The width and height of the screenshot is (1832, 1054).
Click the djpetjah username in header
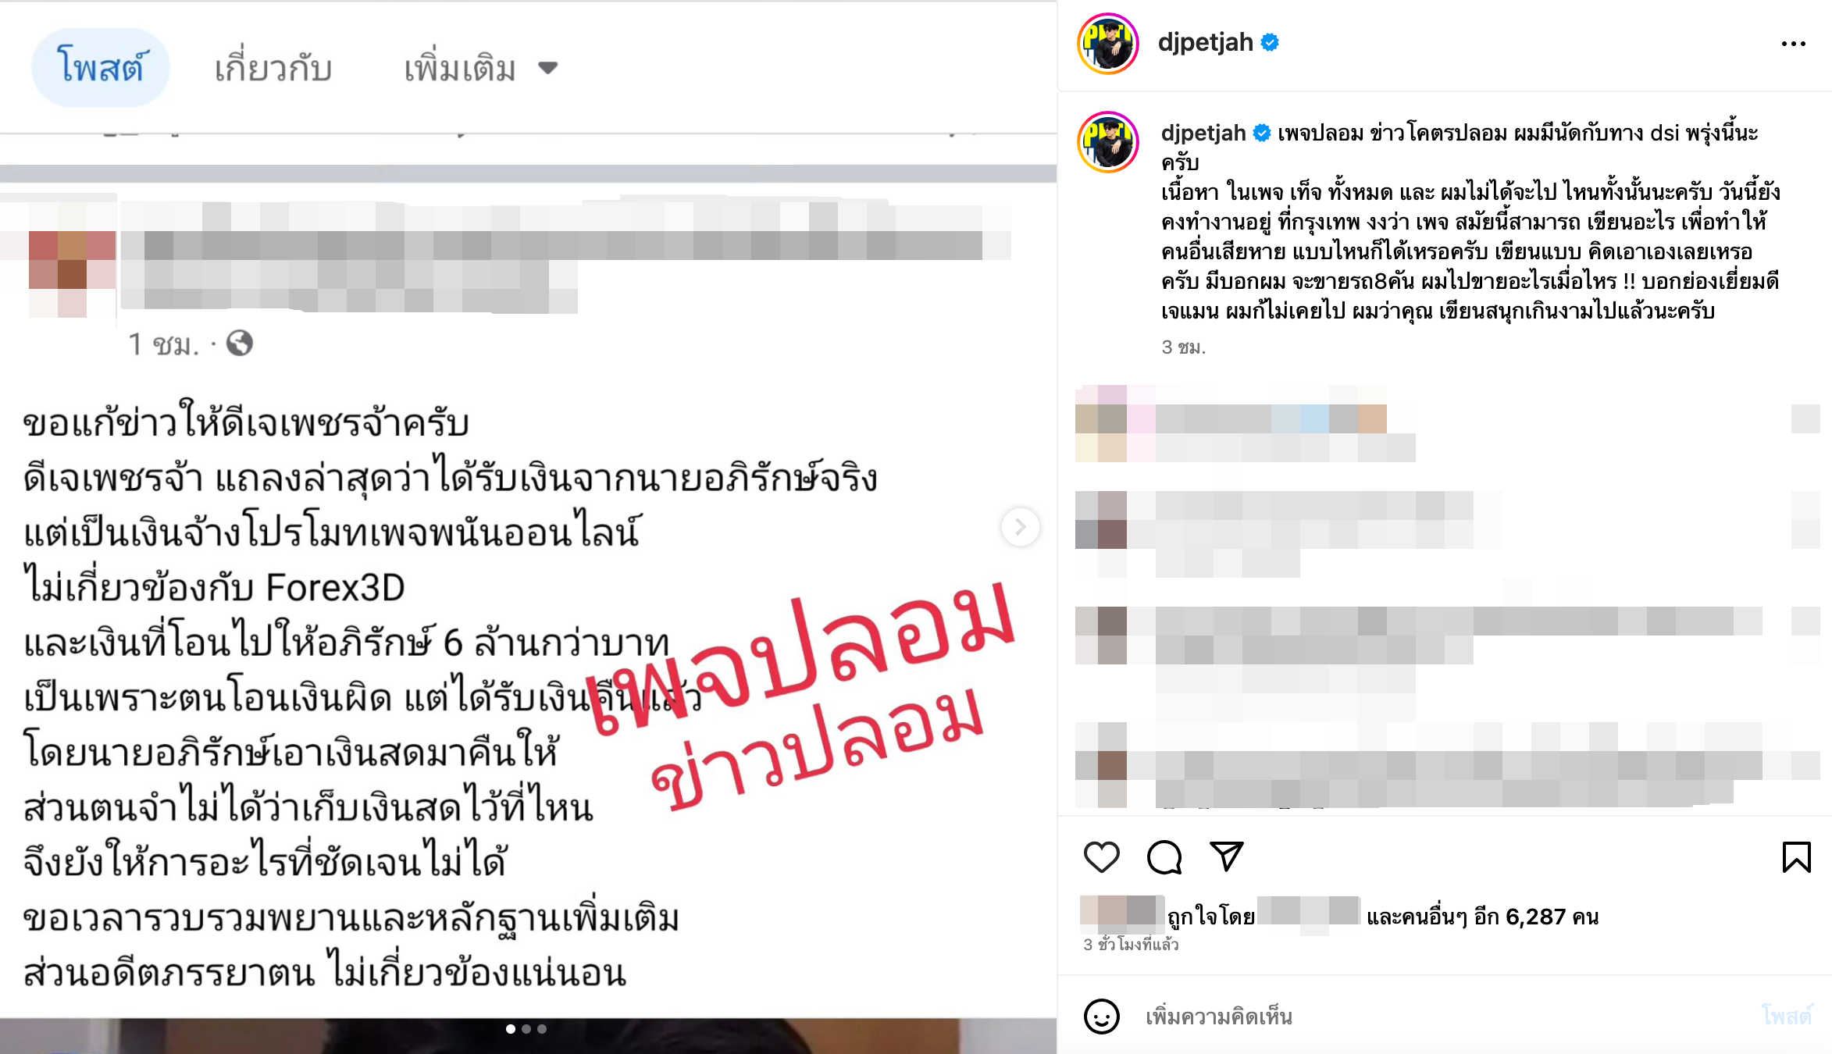(1205, 42)
